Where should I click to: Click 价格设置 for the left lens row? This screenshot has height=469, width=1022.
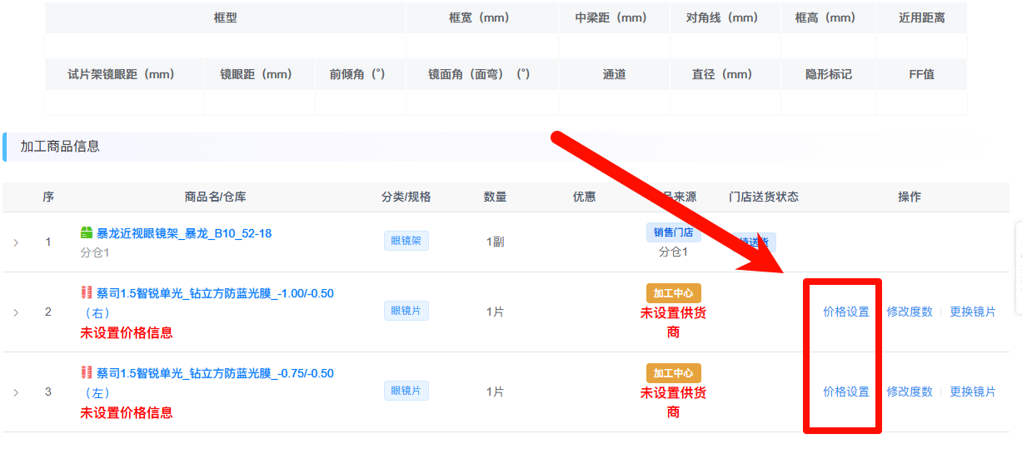click(845, 392)
